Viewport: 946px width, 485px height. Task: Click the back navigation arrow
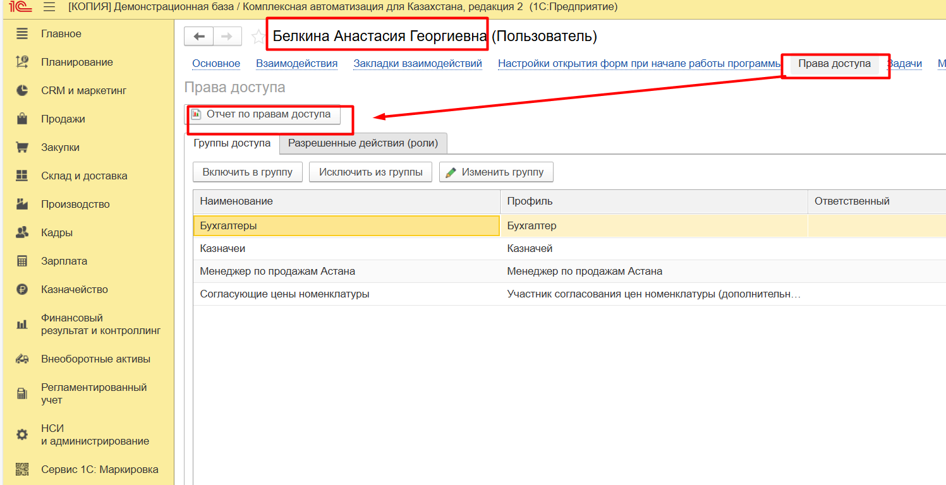(198, 37)
